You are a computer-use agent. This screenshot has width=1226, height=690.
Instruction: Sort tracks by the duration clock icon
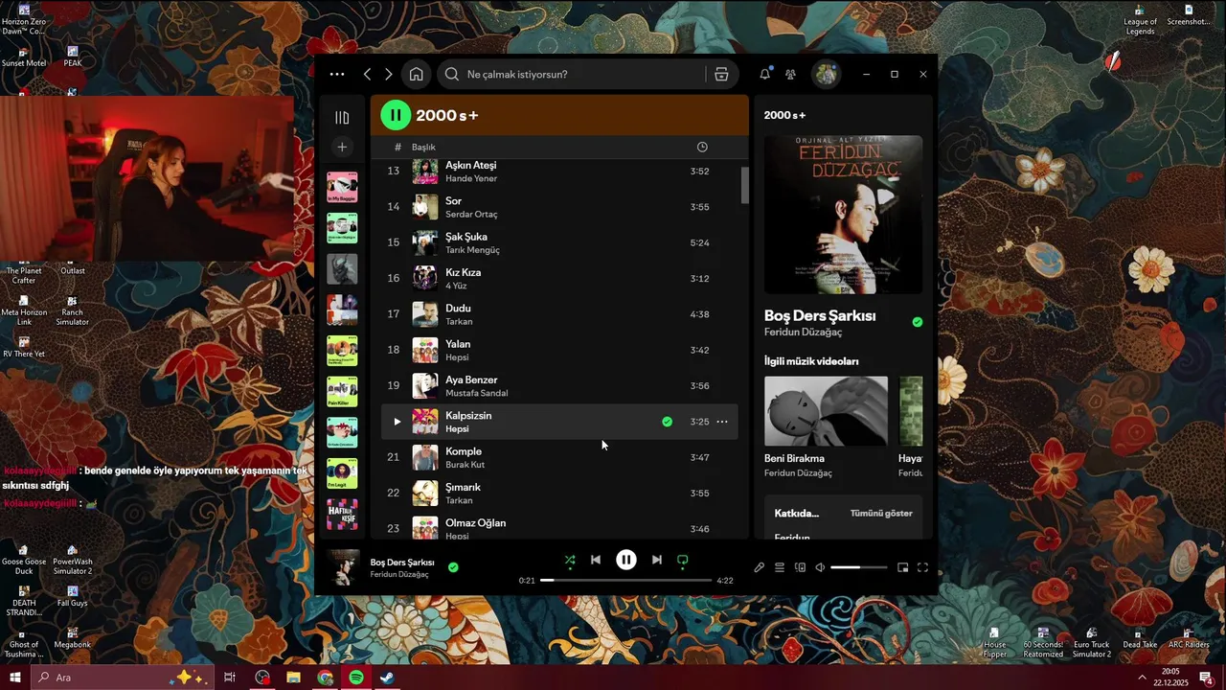point(702,147)
